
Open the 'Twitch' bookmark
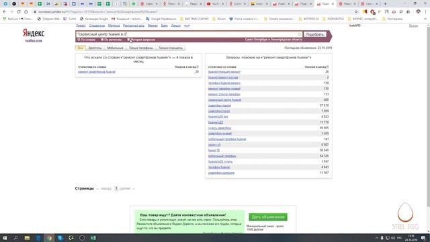point(70,19)
